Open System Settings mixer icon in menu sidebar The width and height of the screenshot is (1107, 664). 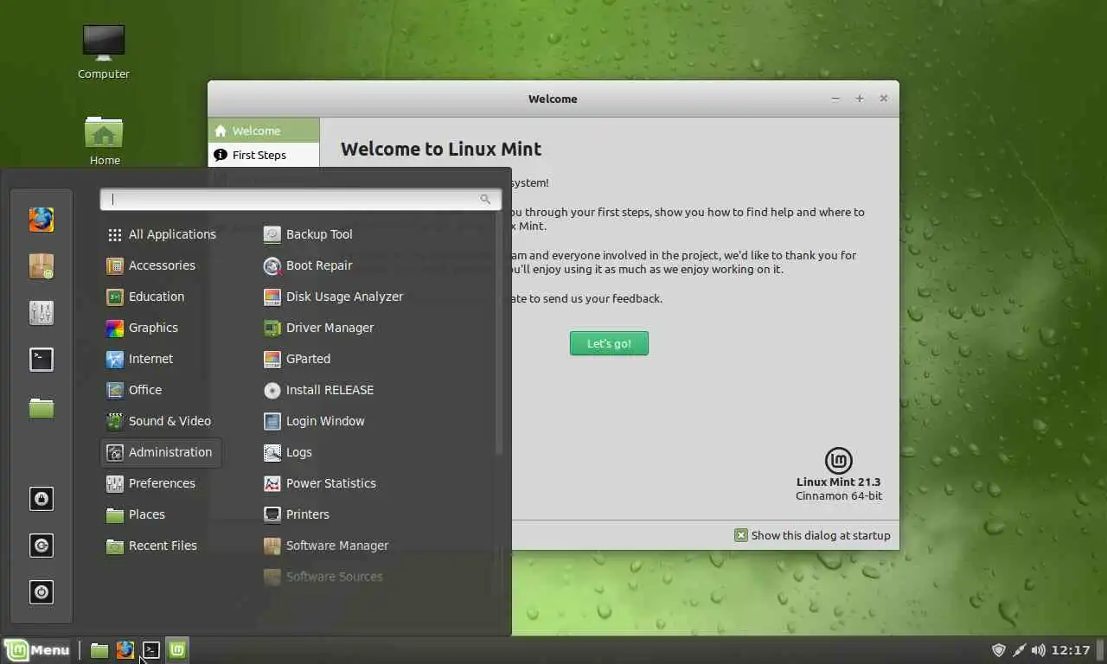[x=42, y=313]
